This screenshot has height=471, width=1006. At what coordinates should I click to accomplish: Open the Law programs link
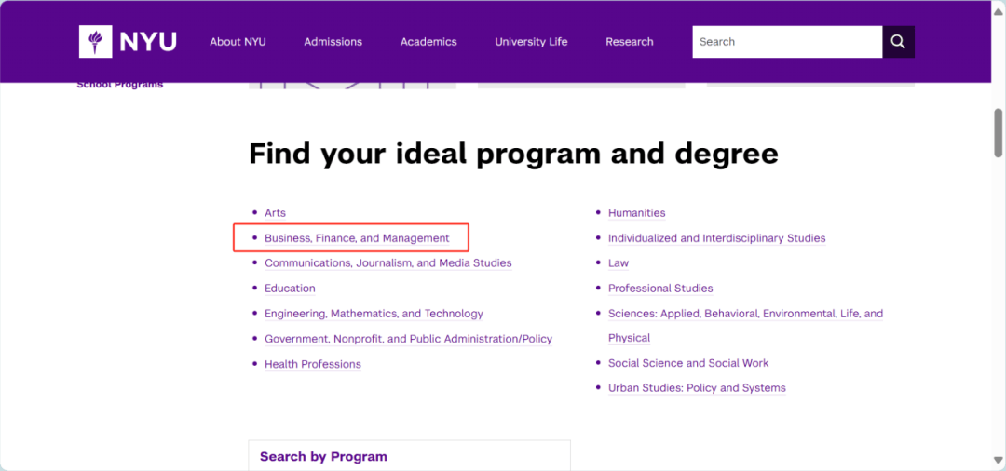click(x=619, y=263)
